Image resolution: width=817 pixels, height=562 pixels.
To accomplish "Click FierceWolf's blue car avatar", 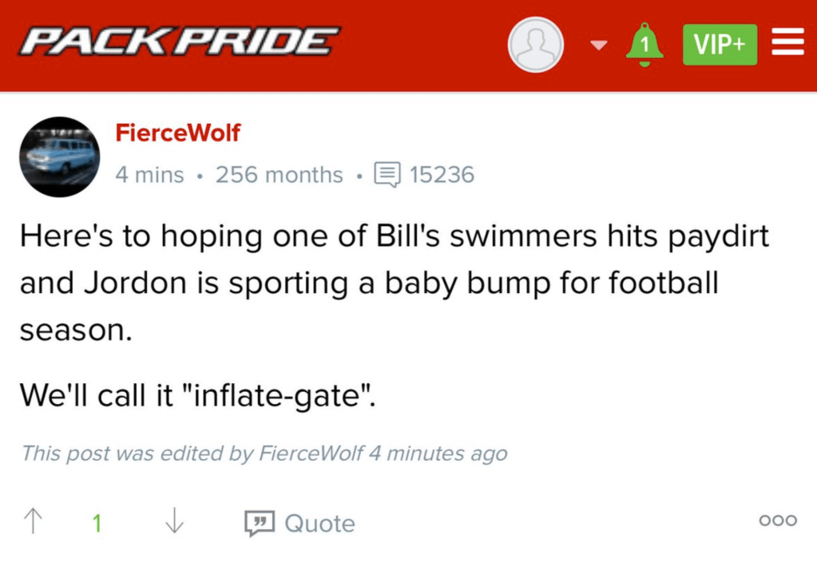I will click(60, 157).
